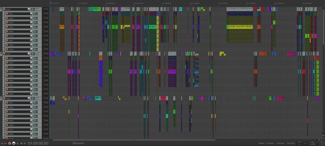Adjust volume knob of Audio 2, first group
325x146 pixels.
[31, 18]
